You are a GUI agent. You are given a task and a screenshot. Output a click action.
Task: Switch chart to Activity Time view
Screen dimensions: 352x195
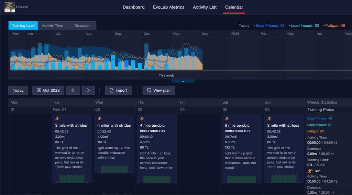click(52, 26)
